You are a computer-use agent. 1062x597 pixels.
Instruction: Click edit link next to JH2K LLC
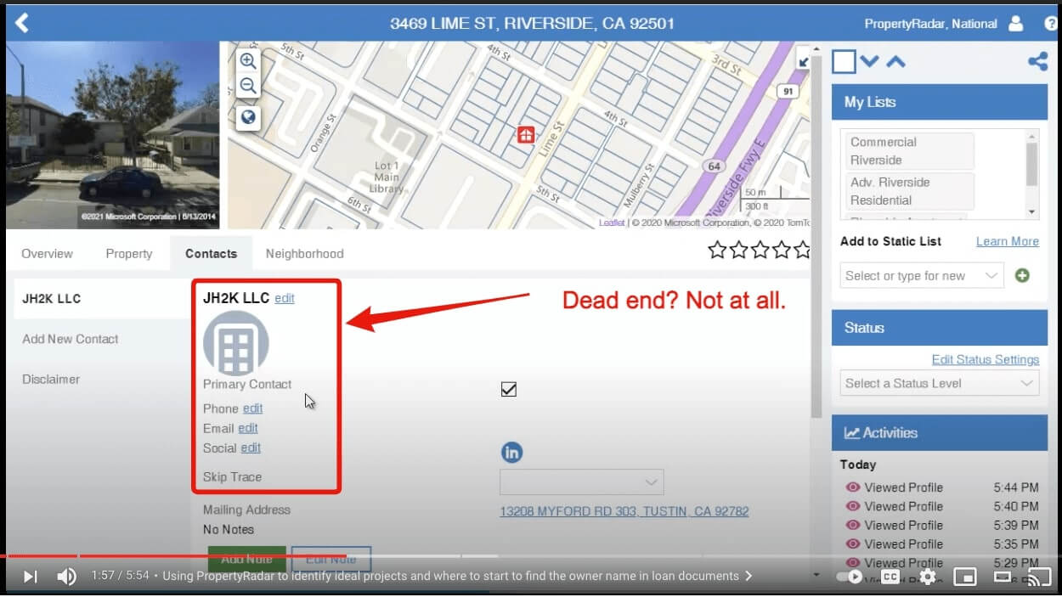(285, 298)
